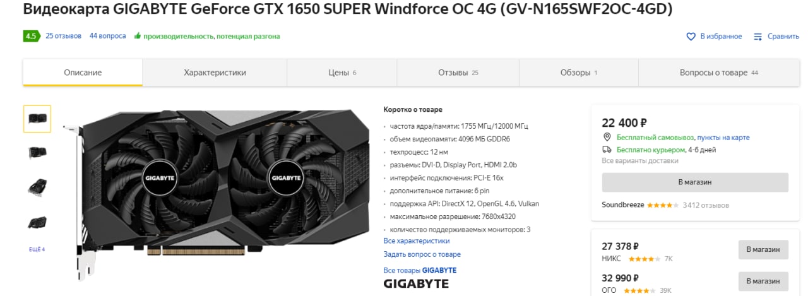Screen dimensions: 808x296
Task: Click the Сравнить compare icon
Action: tap(758, 37)
